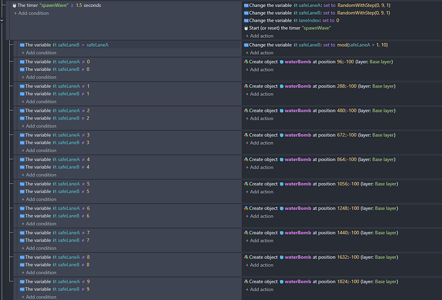Click the create-object icon for position 96;-100

[x=246, y=61]
